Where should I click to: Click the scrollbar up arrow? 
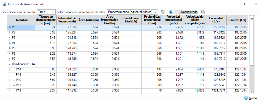(x=252, y=18)
